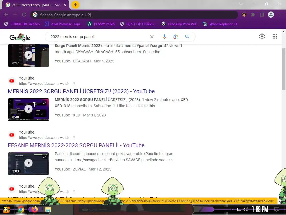Go forward in browser history
This screenshot has height=215, width=286.
coord(15,15)
